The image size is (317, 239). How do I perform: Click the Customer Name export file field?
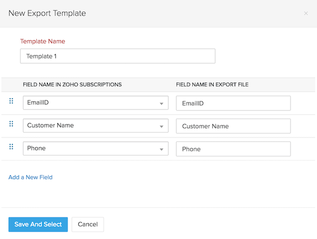233,126
